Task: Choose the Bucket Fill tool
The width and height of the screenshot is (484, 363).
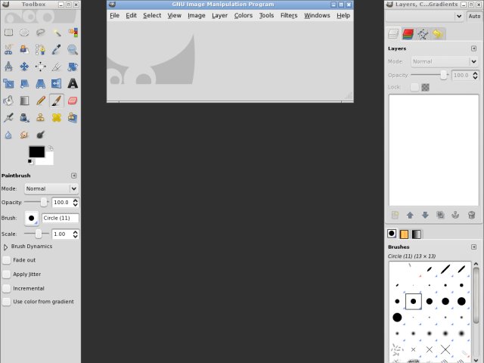Action: [8, 100]
